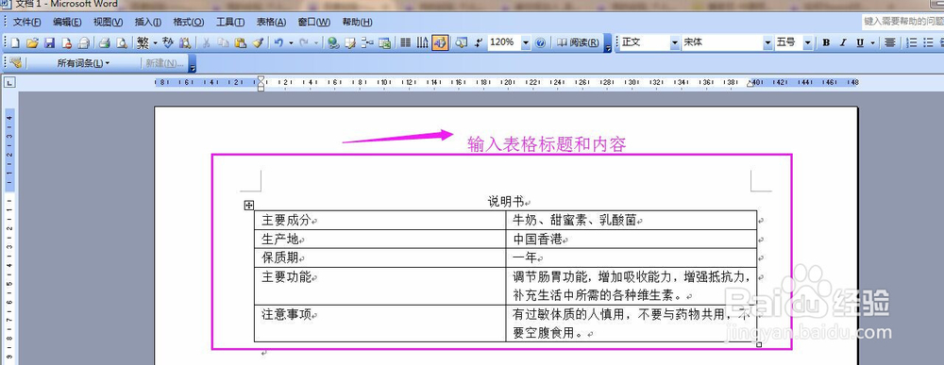Open the 插入(I) menu
Screen dimensions: 944x365
[147, 23]
